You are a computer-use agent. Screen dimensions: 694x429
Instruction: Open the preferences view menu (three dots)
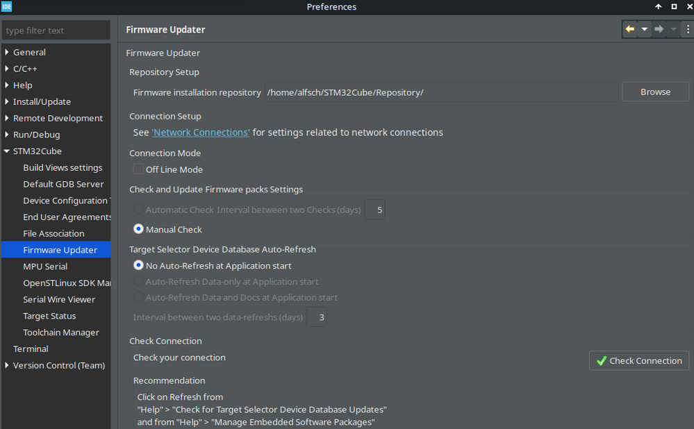688,29
